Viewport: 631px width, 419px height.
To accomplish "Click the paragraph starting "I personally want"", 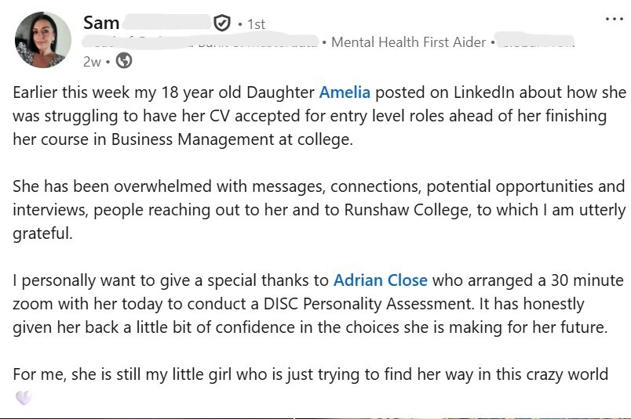I will pos(314,303).
